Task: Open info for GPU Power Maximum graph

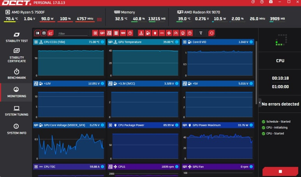Action: [251, 125]
